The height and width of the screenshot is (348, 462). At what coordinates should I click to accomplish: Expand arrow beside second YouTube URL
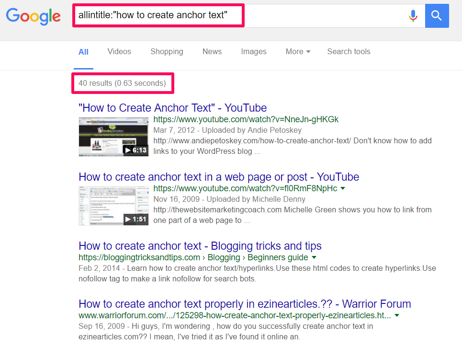343,188
